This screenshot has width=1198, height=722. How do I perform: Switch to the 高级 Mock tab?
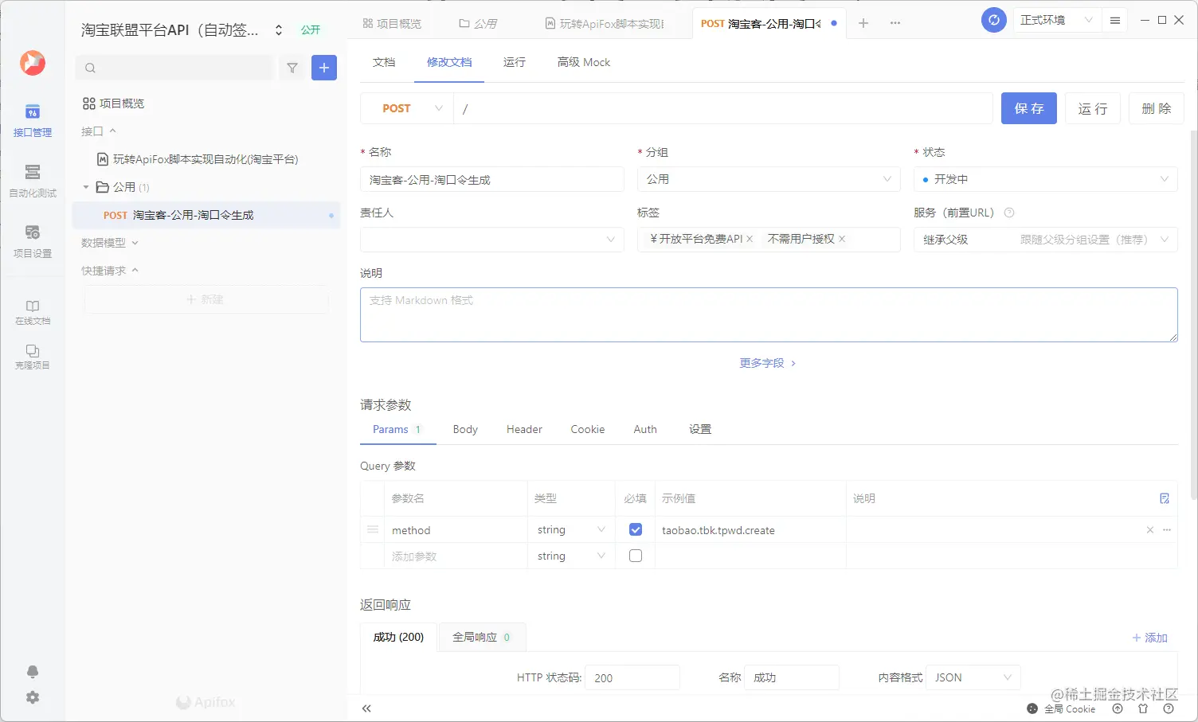pyautogui.click(x=582, y=62)
